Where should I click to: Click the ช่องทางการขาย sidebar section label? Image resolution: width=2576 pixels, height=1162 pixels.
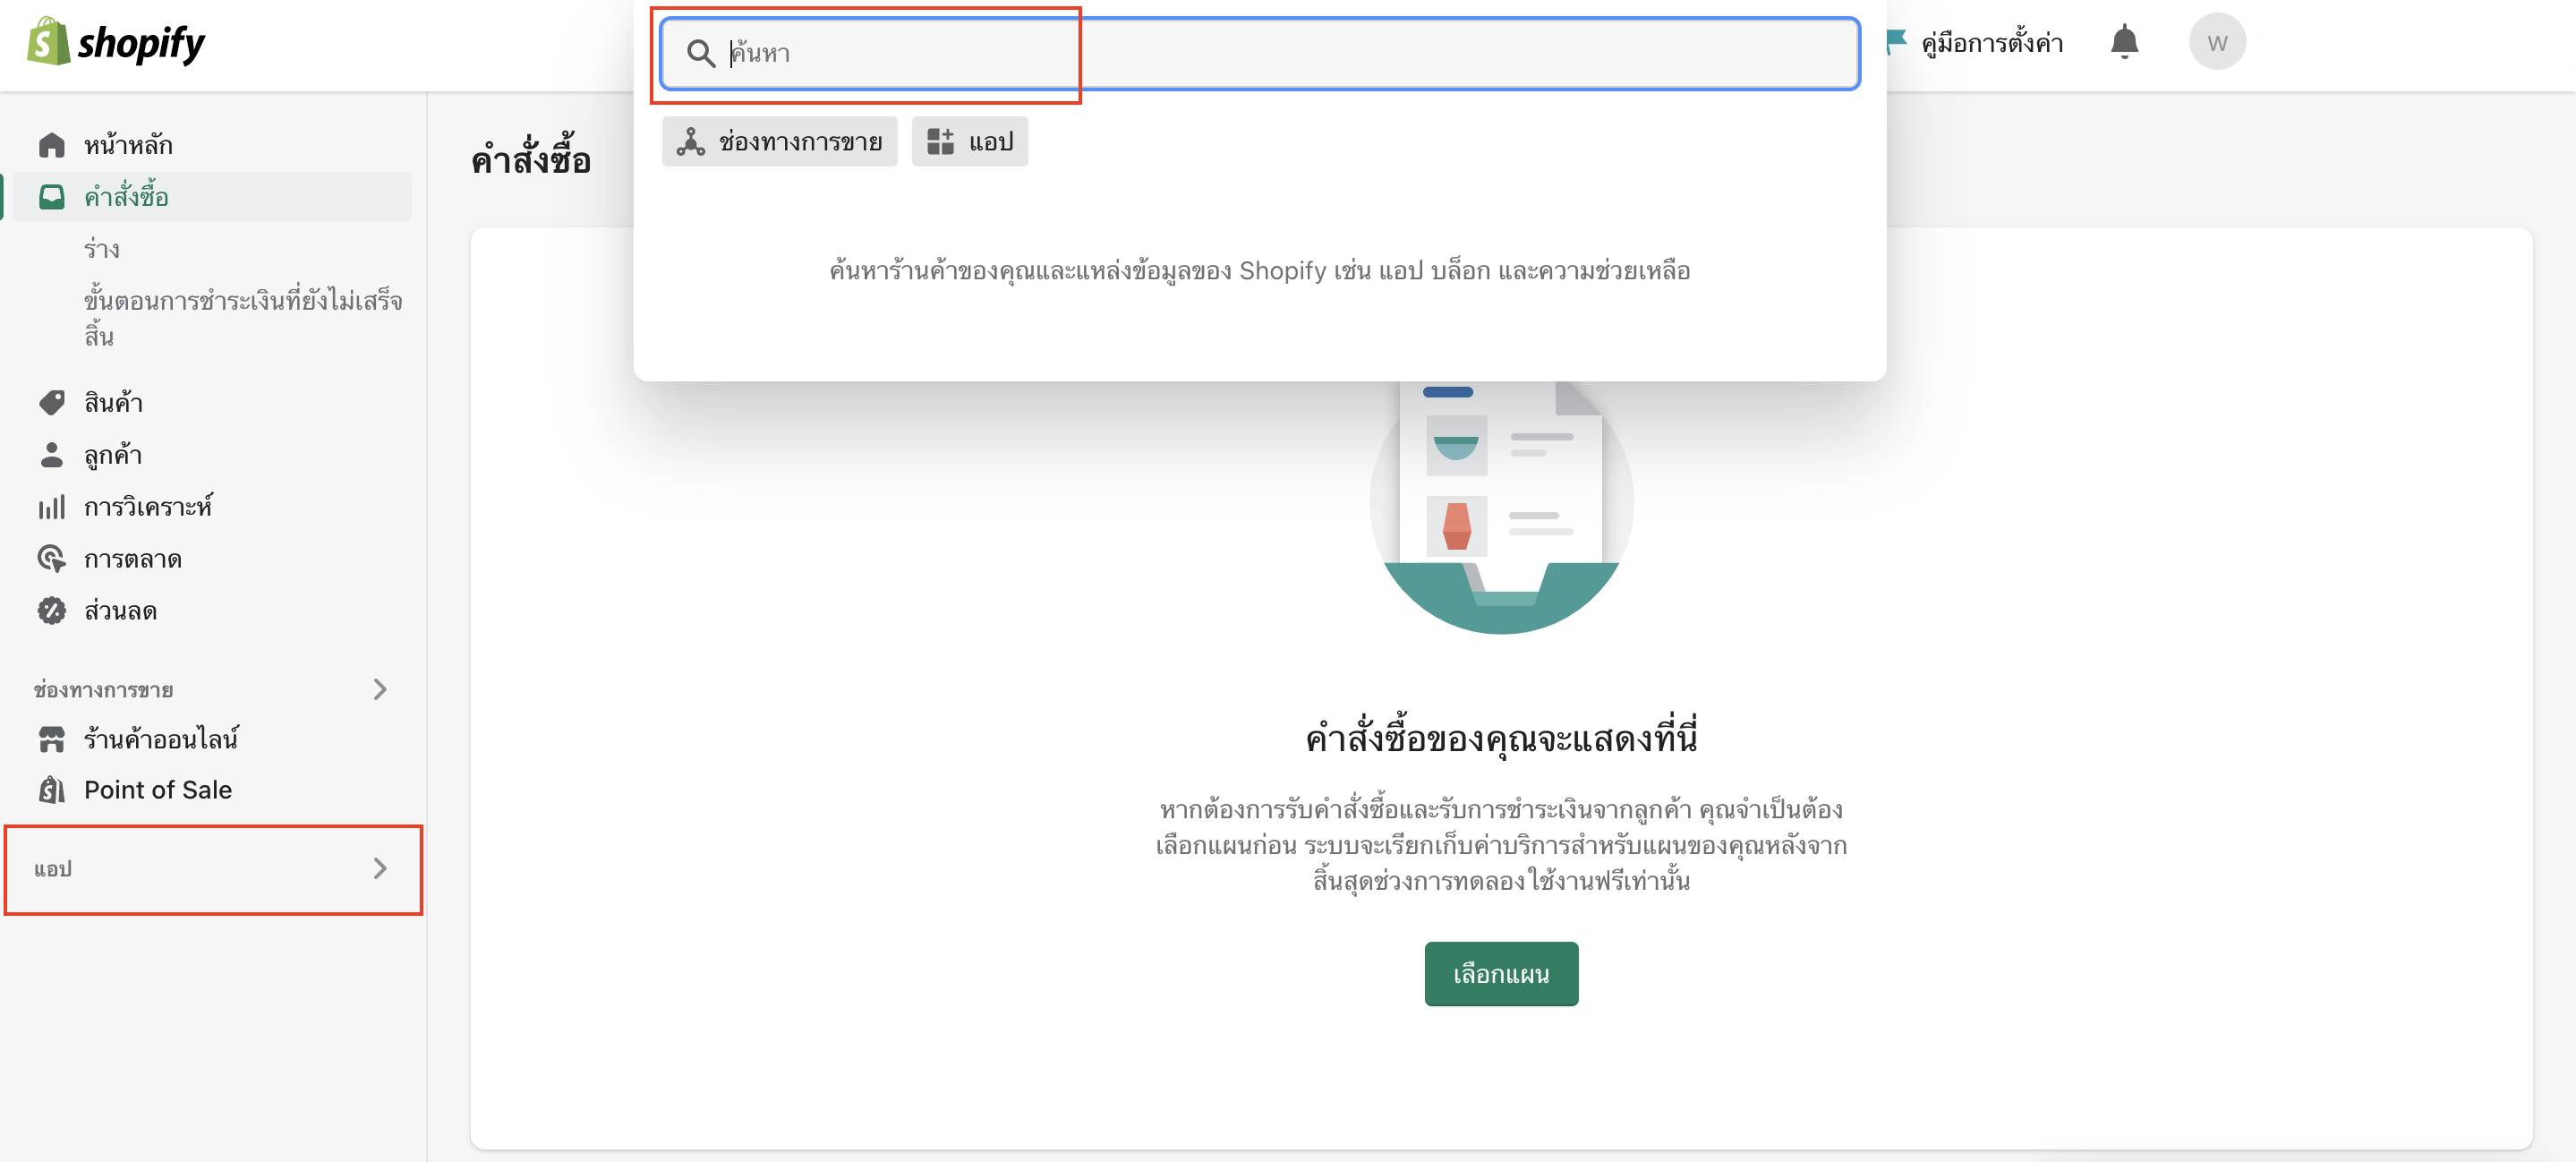coord(103,689)
